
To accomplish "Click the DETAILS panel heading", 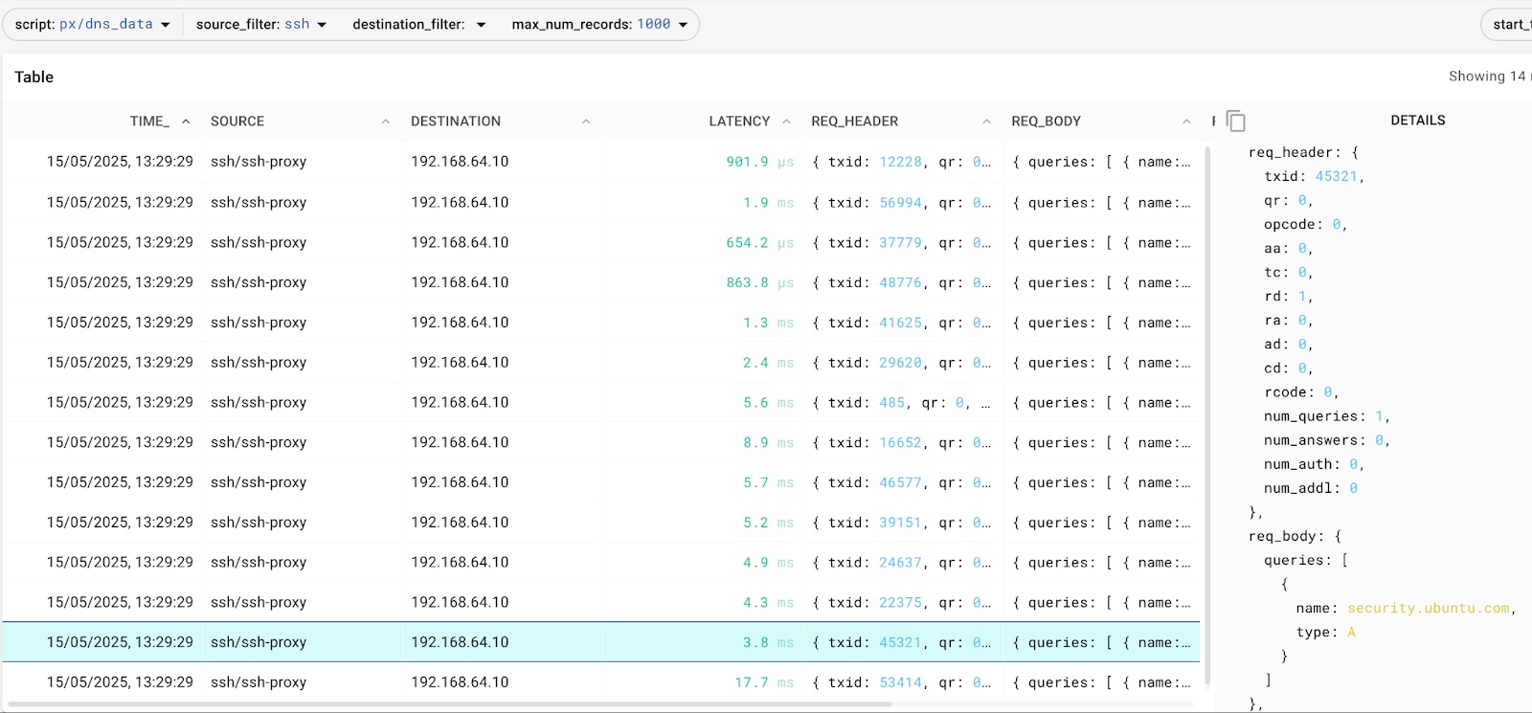I will (1417, 121).
